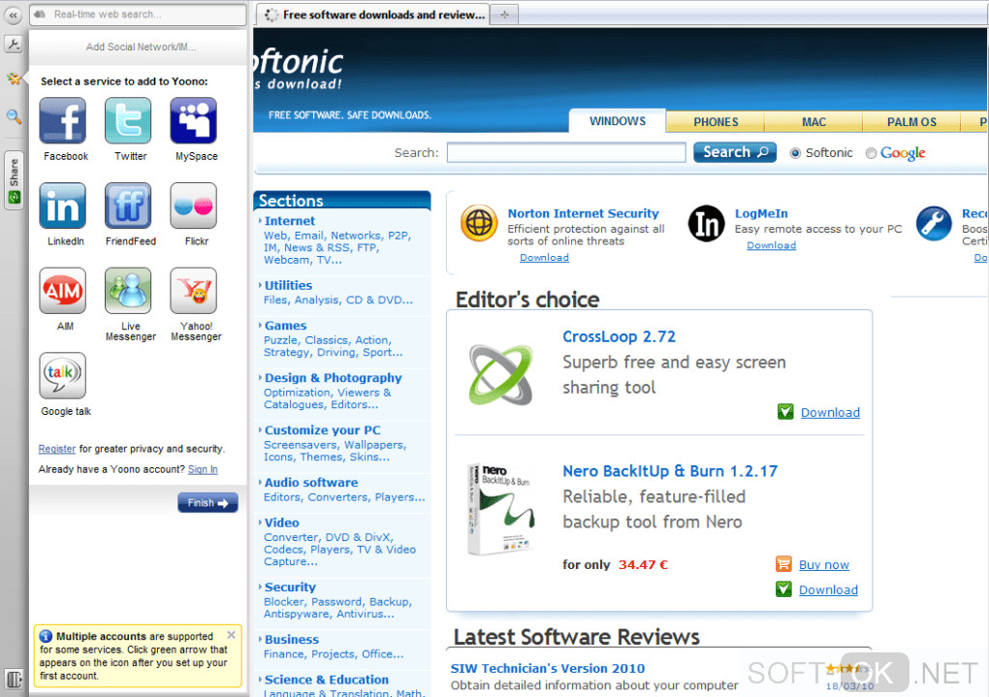Expand the Audio software section
The image size is (989, 697).
(310, 483)
